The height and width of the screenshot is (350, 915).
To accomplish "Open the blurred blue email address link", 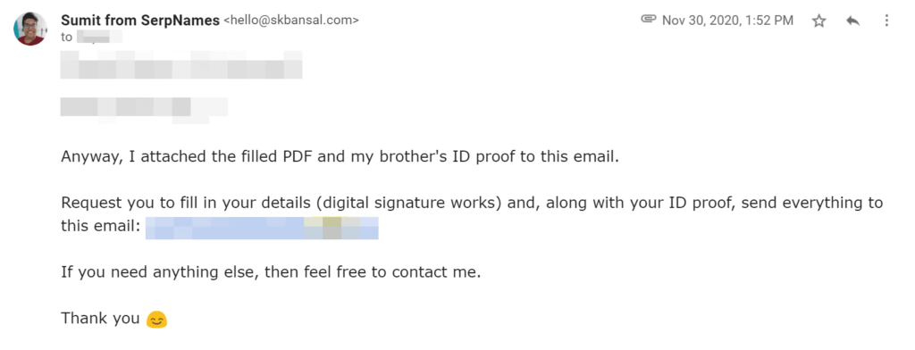I will 262,228.
